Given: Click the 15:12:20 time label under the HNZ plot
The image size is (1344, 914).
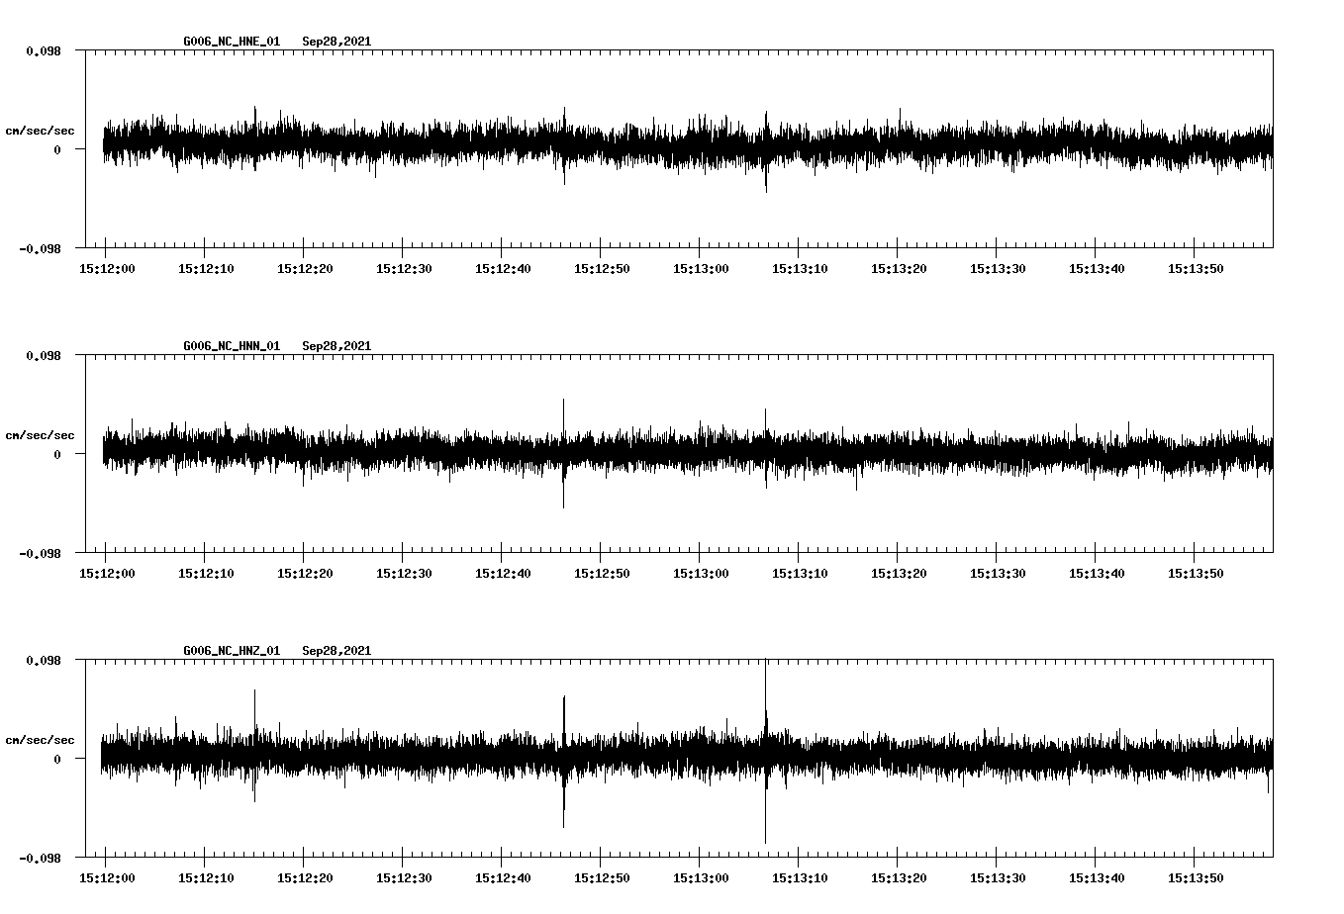Looking at the screenshot, I should point(305,877).
